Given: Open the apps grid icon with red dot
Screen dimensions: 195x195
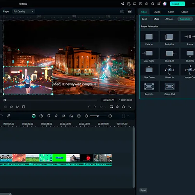Looking at the screenshot, I should (159, 4).
